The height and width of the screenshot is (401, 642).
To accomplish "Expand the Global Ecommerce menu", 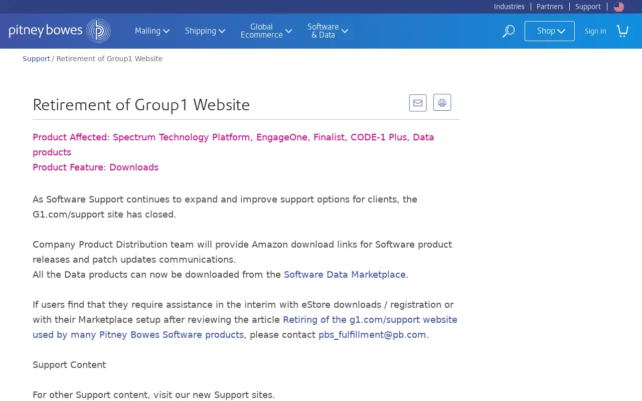I will tap(266, 31).
